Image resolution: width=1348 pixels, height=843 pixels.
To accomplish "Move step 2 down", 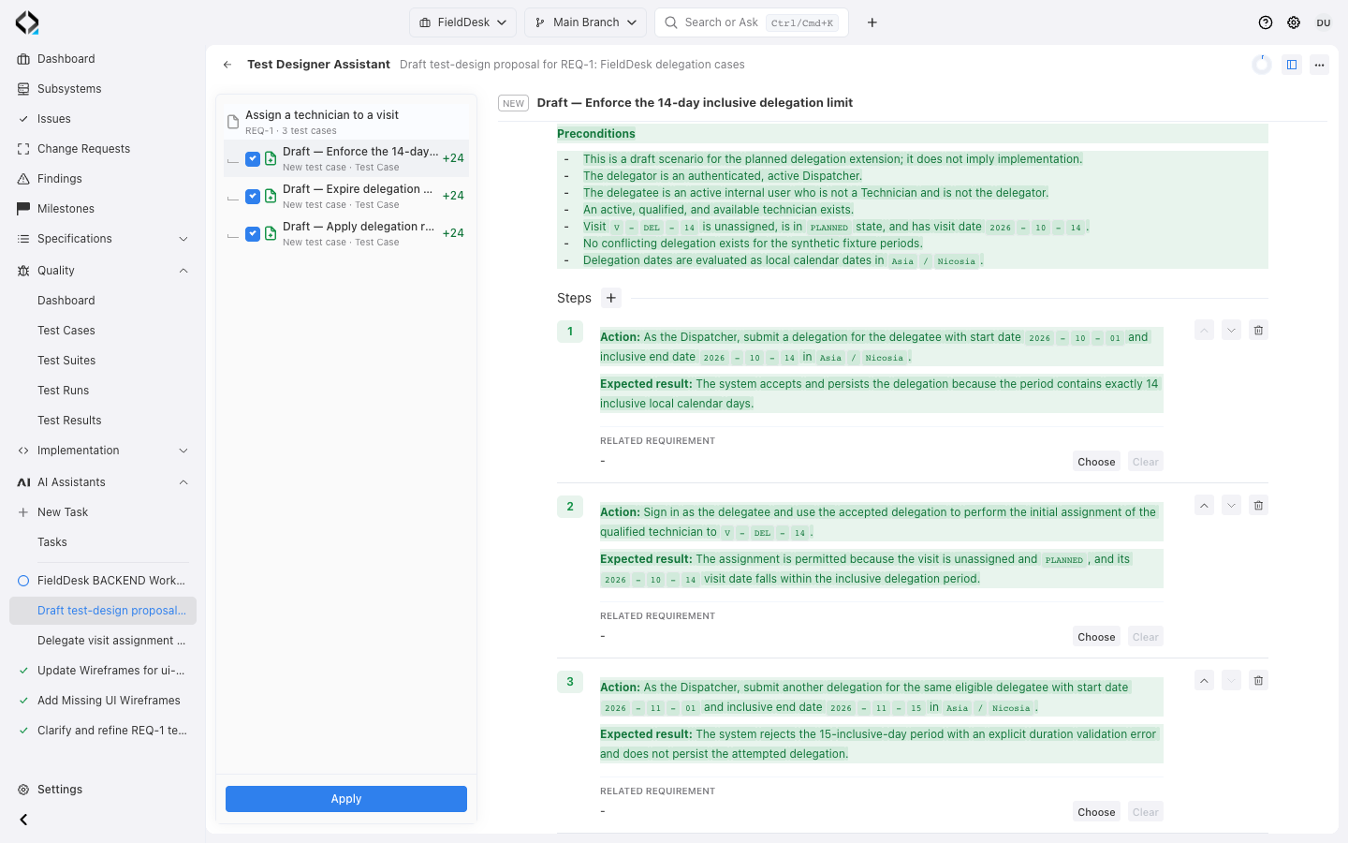I will [1232, 506].
